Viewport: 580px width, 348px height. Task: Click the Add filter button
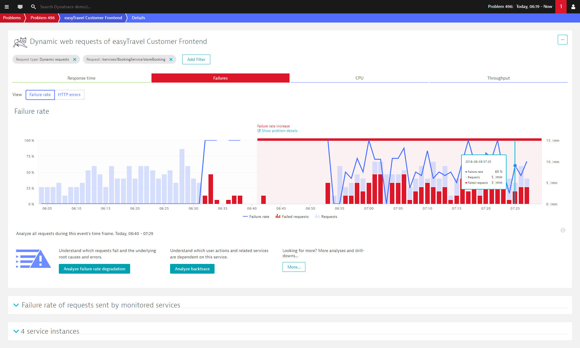click(x=196, y=59)
